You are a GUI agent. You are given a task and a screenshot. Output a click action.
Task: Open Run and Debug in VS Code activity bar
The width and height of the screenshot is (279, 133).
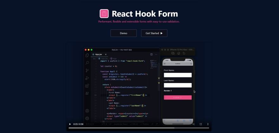[x=87, y=78]
